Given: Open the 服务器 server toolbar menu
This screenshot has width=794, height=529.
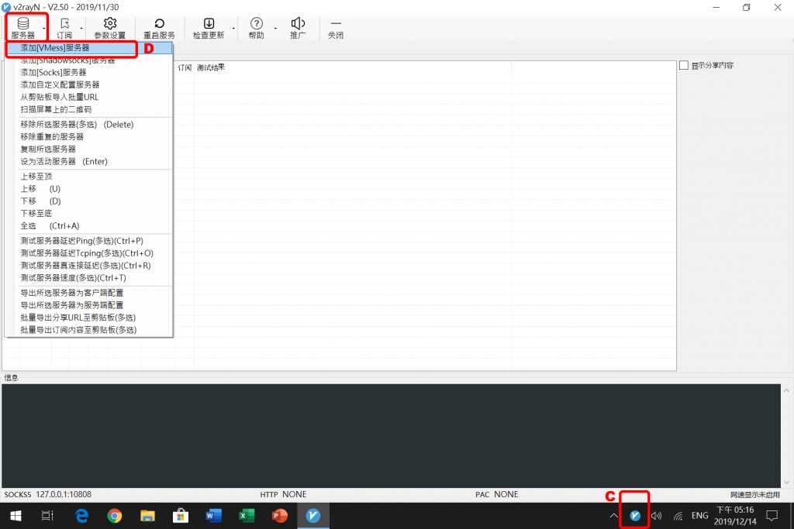Looking at the screenshot, I should (x=23, y=29).
